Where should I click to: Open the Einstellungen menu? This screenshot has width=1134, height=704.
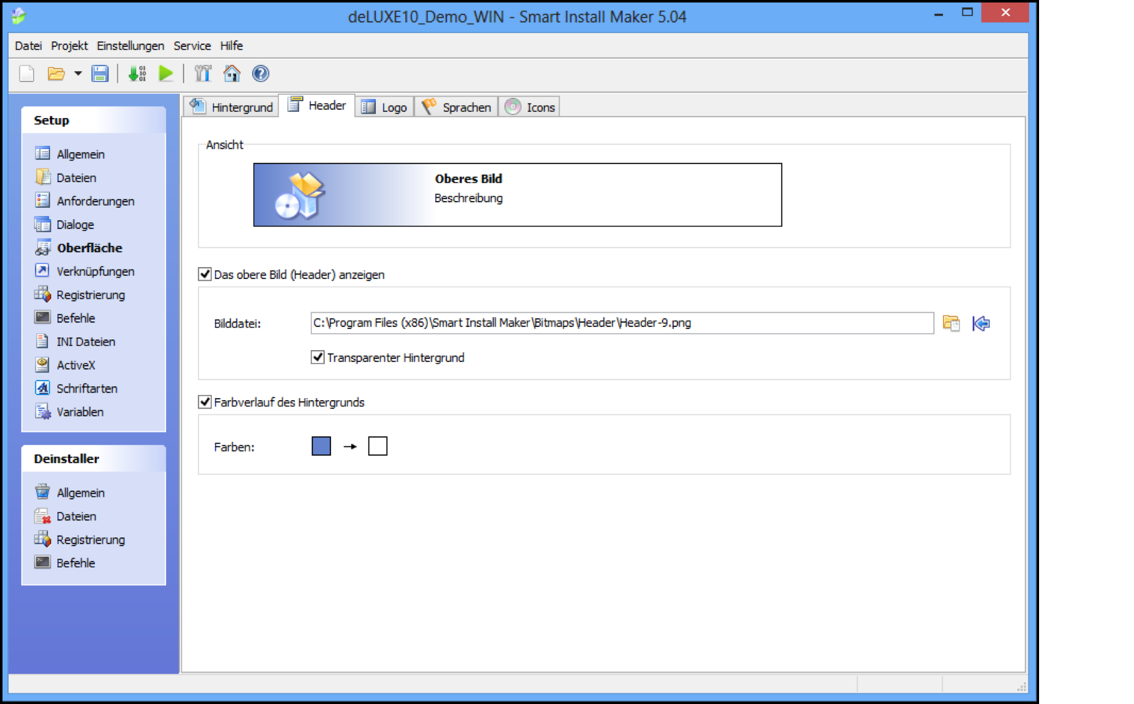(130, 46)
